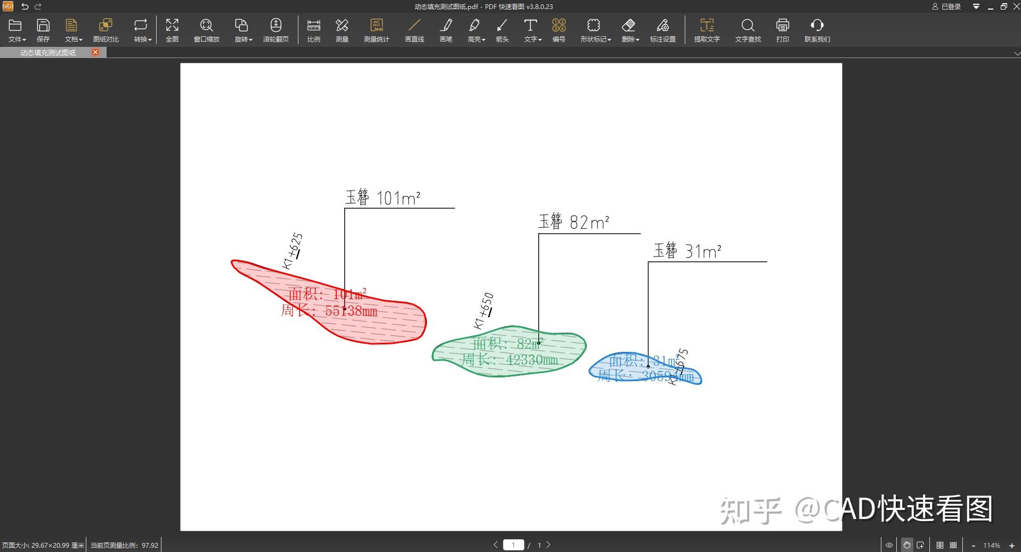Select the 箭头 arrow annotation tool
Screen dimensions: 1021x552
[x=501, y=29]
